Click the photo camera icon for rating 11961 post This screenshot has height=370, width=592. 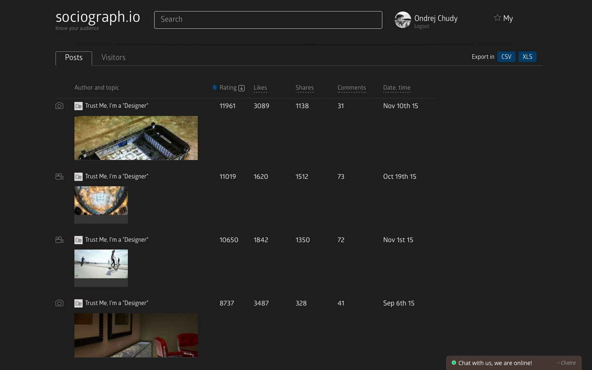point(59,106)
